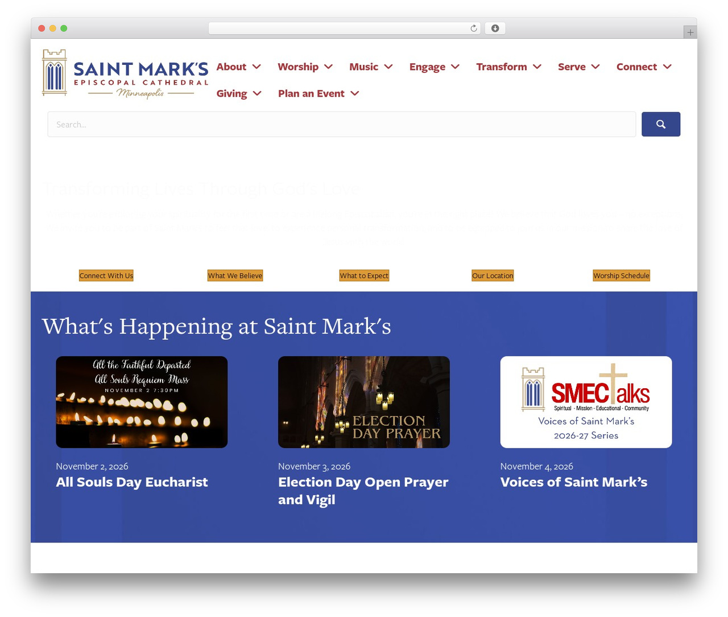This screenshot has width=728, height=617.
Task: Click the browser address bar
Action: point(344,28)
